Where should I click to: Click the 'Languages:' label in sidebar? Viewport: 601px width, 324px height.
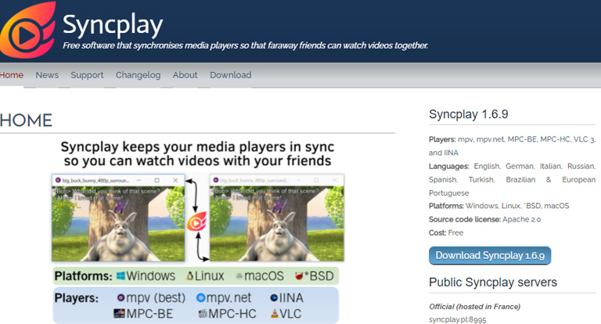click(449, 167)
